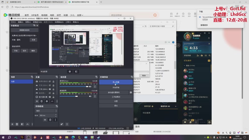Click the 300 ms duration stepper arrows

point(56,115)
